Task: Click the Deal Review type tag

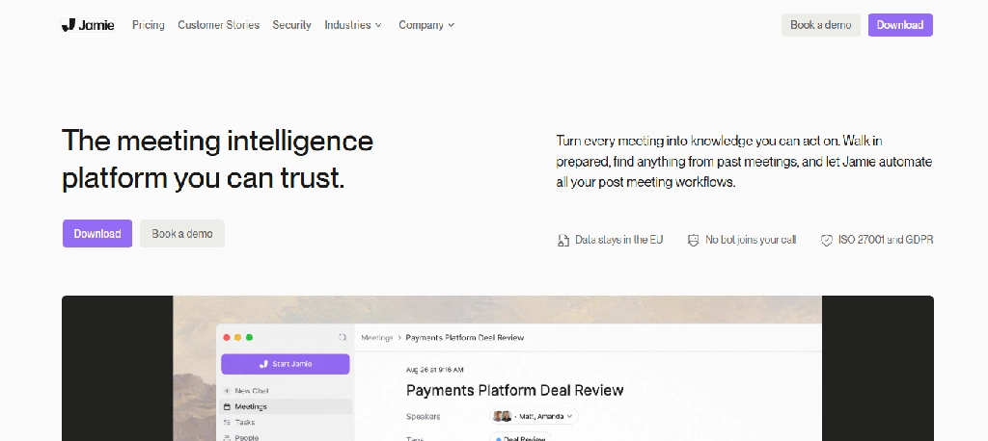Action: (520, 437)
